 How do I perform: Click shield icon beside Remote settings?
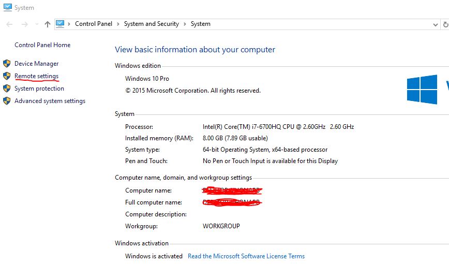click(x=7, y=76)
